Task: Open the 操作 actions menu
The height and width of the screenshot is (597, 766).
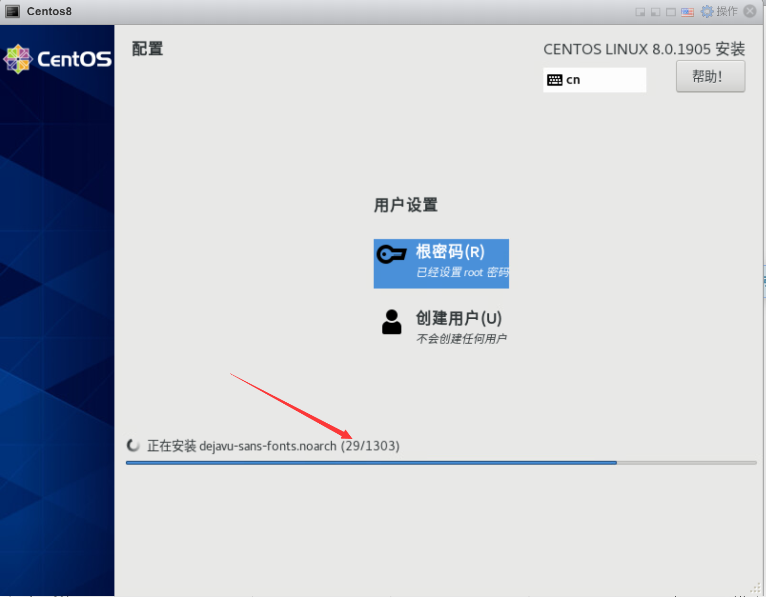Action: (727, 11)
